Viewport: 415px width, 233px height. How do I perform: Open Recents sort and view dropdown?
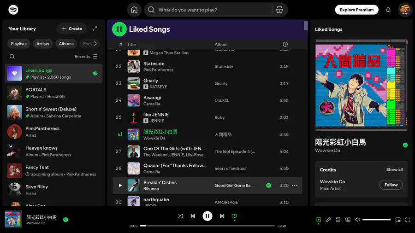86,56
